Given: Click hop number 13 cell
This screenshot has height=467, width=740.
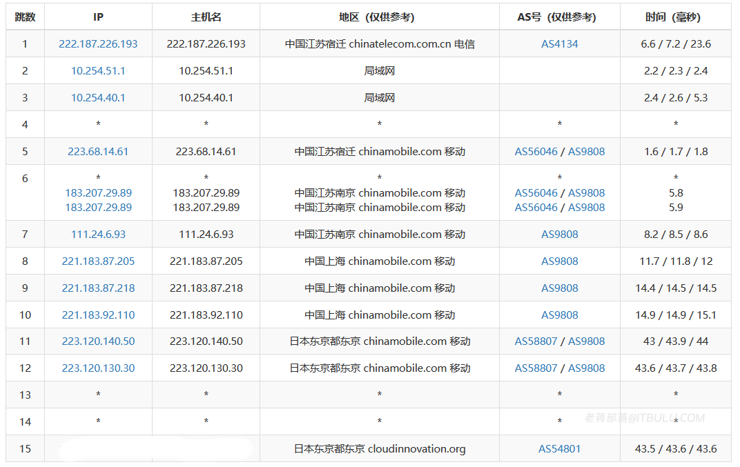Looking at the screenshot, I should click(x=25, y=395).
